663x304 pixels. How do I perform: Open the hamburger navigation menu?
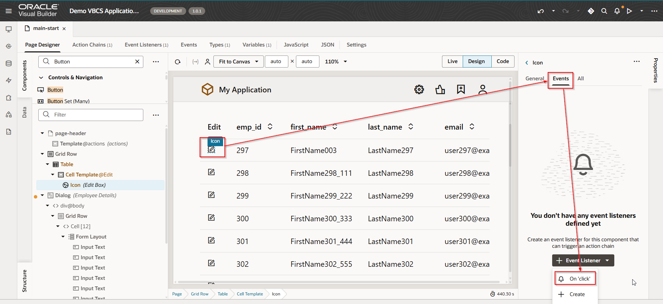[9, 11]
